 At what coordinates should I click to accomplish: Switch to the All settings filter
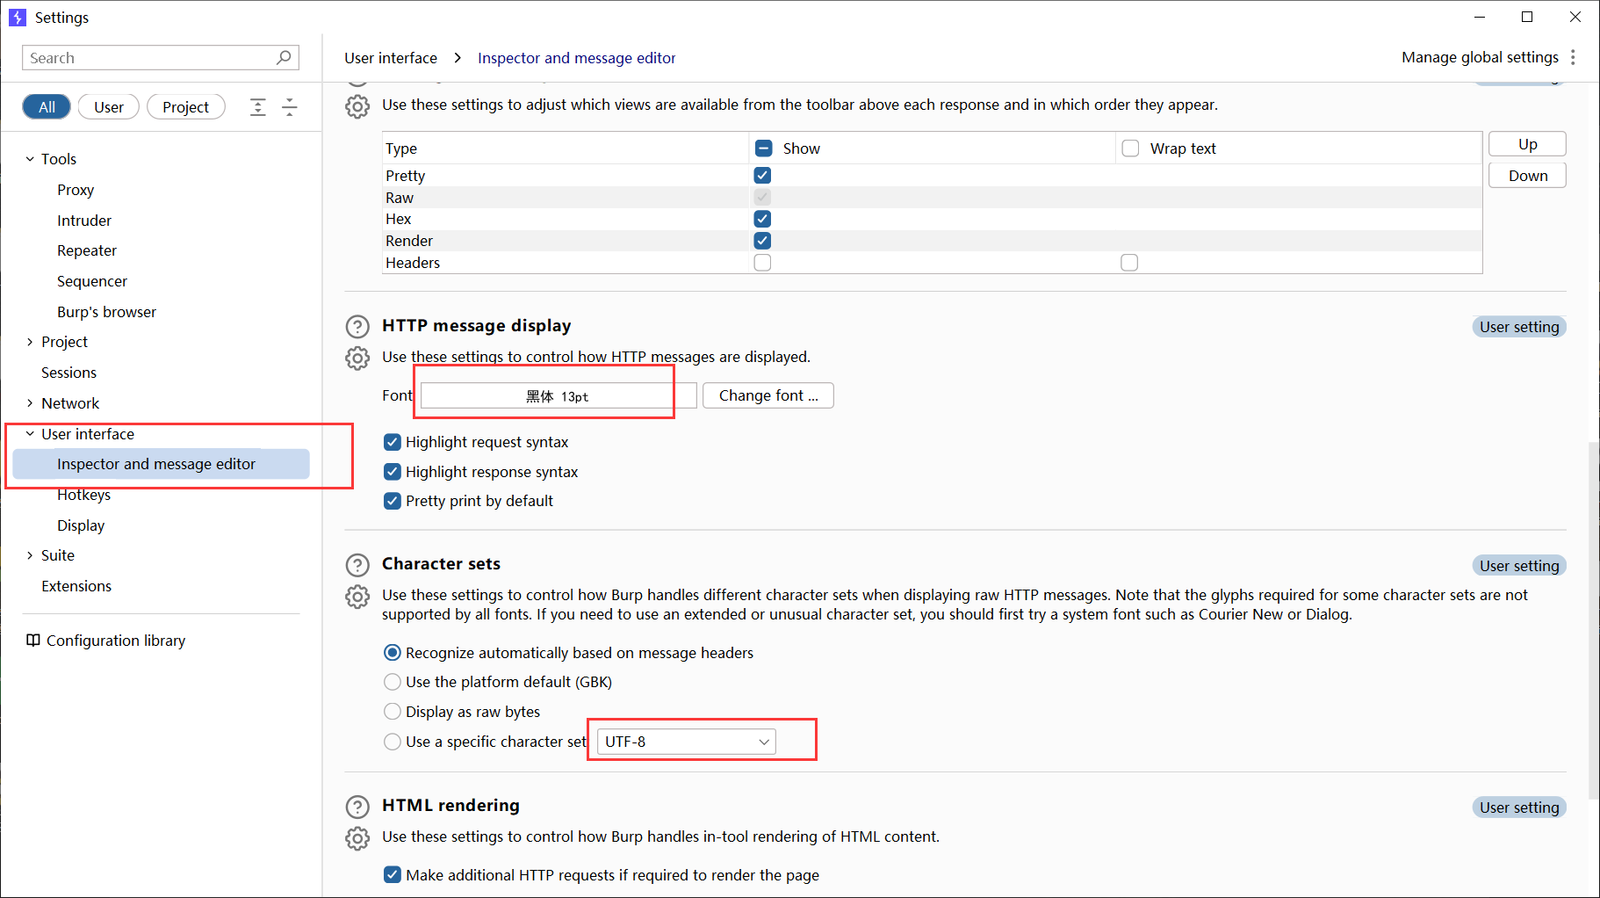47,107
